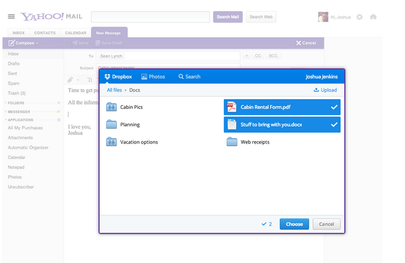The image size is (405, 263).
Task: Click the Send button
Action: click(x=80, y=43)
